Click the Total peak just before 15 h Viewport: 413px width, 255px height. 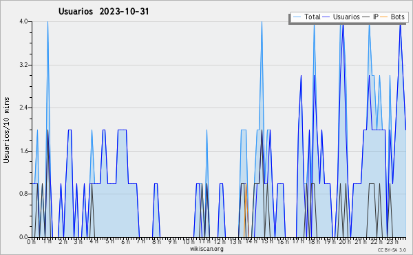tap(262, 23)
